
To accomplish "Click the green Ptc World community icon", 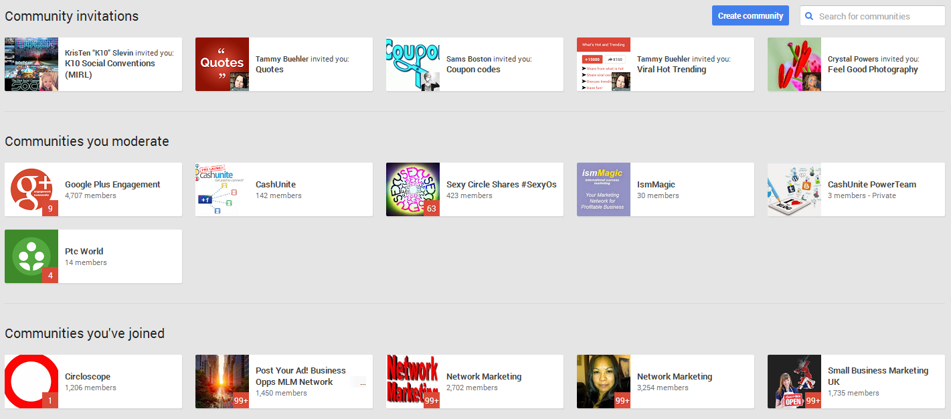I will point(31,256).
